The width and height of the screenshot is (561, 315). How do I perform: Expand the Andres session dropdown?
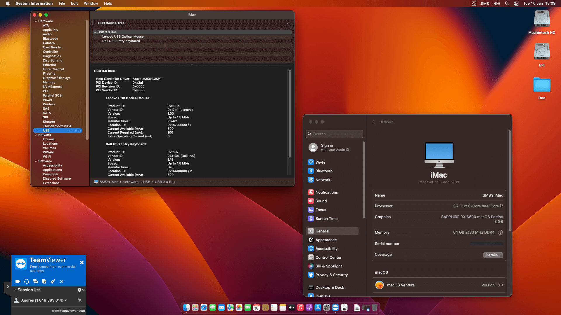tap(65, 300)
